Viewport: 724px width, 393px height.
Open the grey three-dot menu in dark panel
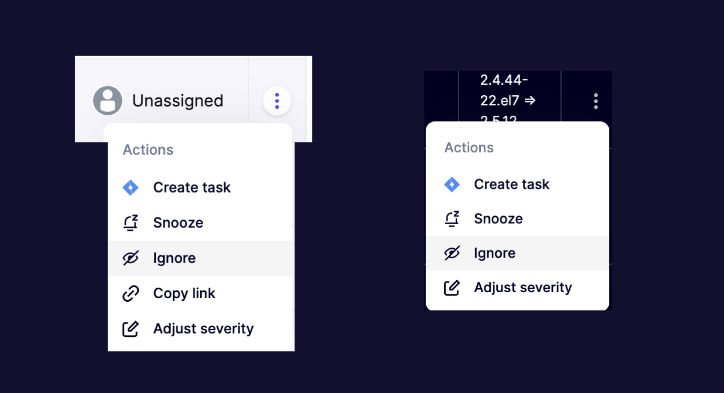click(596, 101)
